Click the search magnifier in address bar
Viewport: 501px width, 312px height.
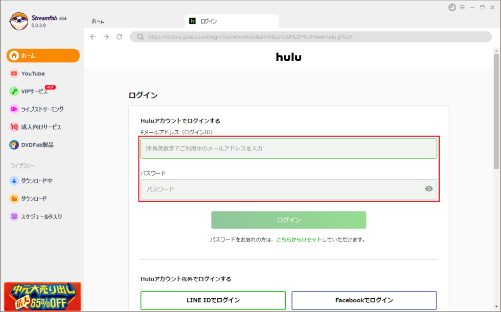[x=140, y=37]
